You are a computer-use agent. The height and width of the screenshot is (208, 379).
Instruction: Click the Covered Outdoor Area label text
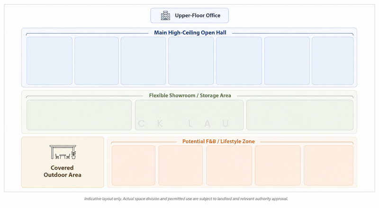(x=63, y=171)
